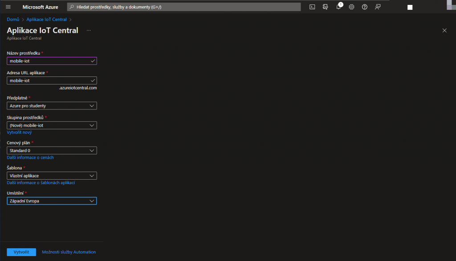This screenshot has height=261, width=456.
Task: Click the Název prostředku input field
Action: coord(49,61)
